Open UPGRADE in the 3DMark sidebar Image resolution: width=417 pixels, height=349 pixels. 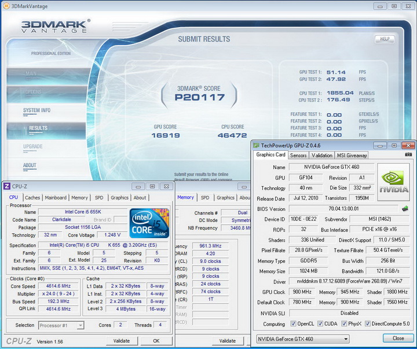point(32,147)
